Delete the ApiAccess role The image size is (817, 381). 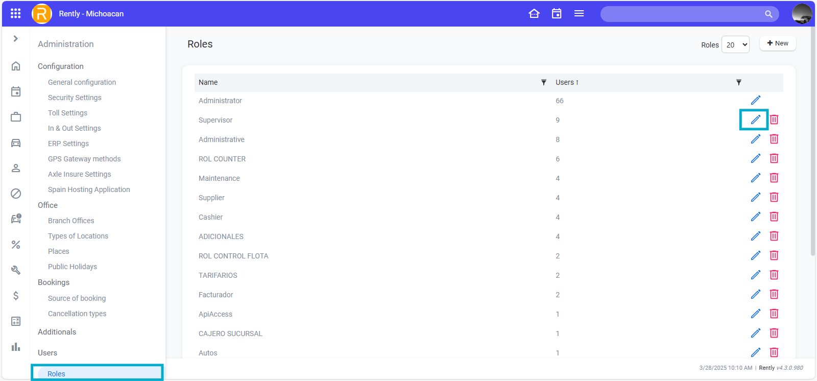coord(774,314)
